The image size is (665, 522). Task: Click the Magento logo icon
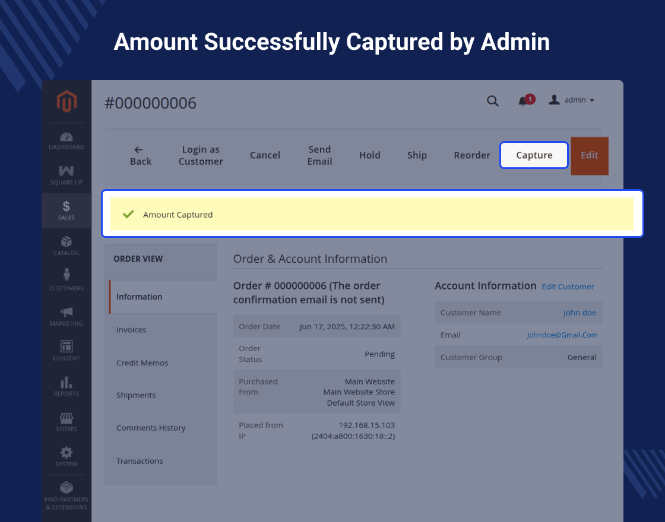66,101
